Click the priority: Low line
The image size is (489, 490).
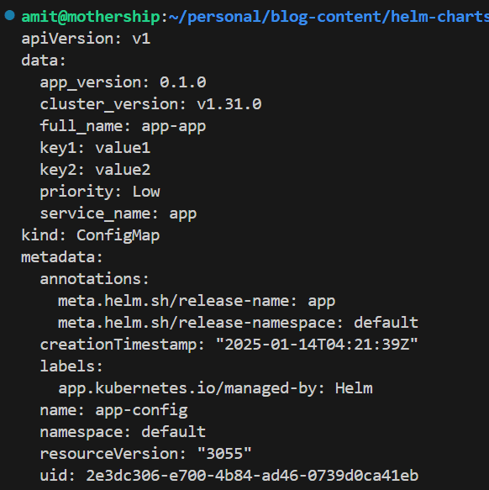tap(100, 192)
